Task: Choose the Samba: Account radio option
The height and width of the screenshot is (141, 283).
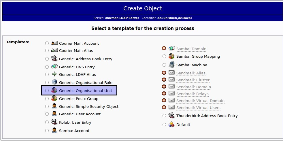Action: point(47,131)
